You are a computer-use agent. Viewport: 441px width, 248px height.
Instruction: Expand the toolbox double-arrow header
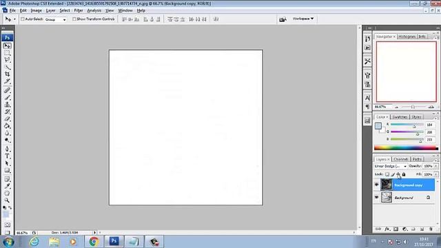tap(3, 28)
